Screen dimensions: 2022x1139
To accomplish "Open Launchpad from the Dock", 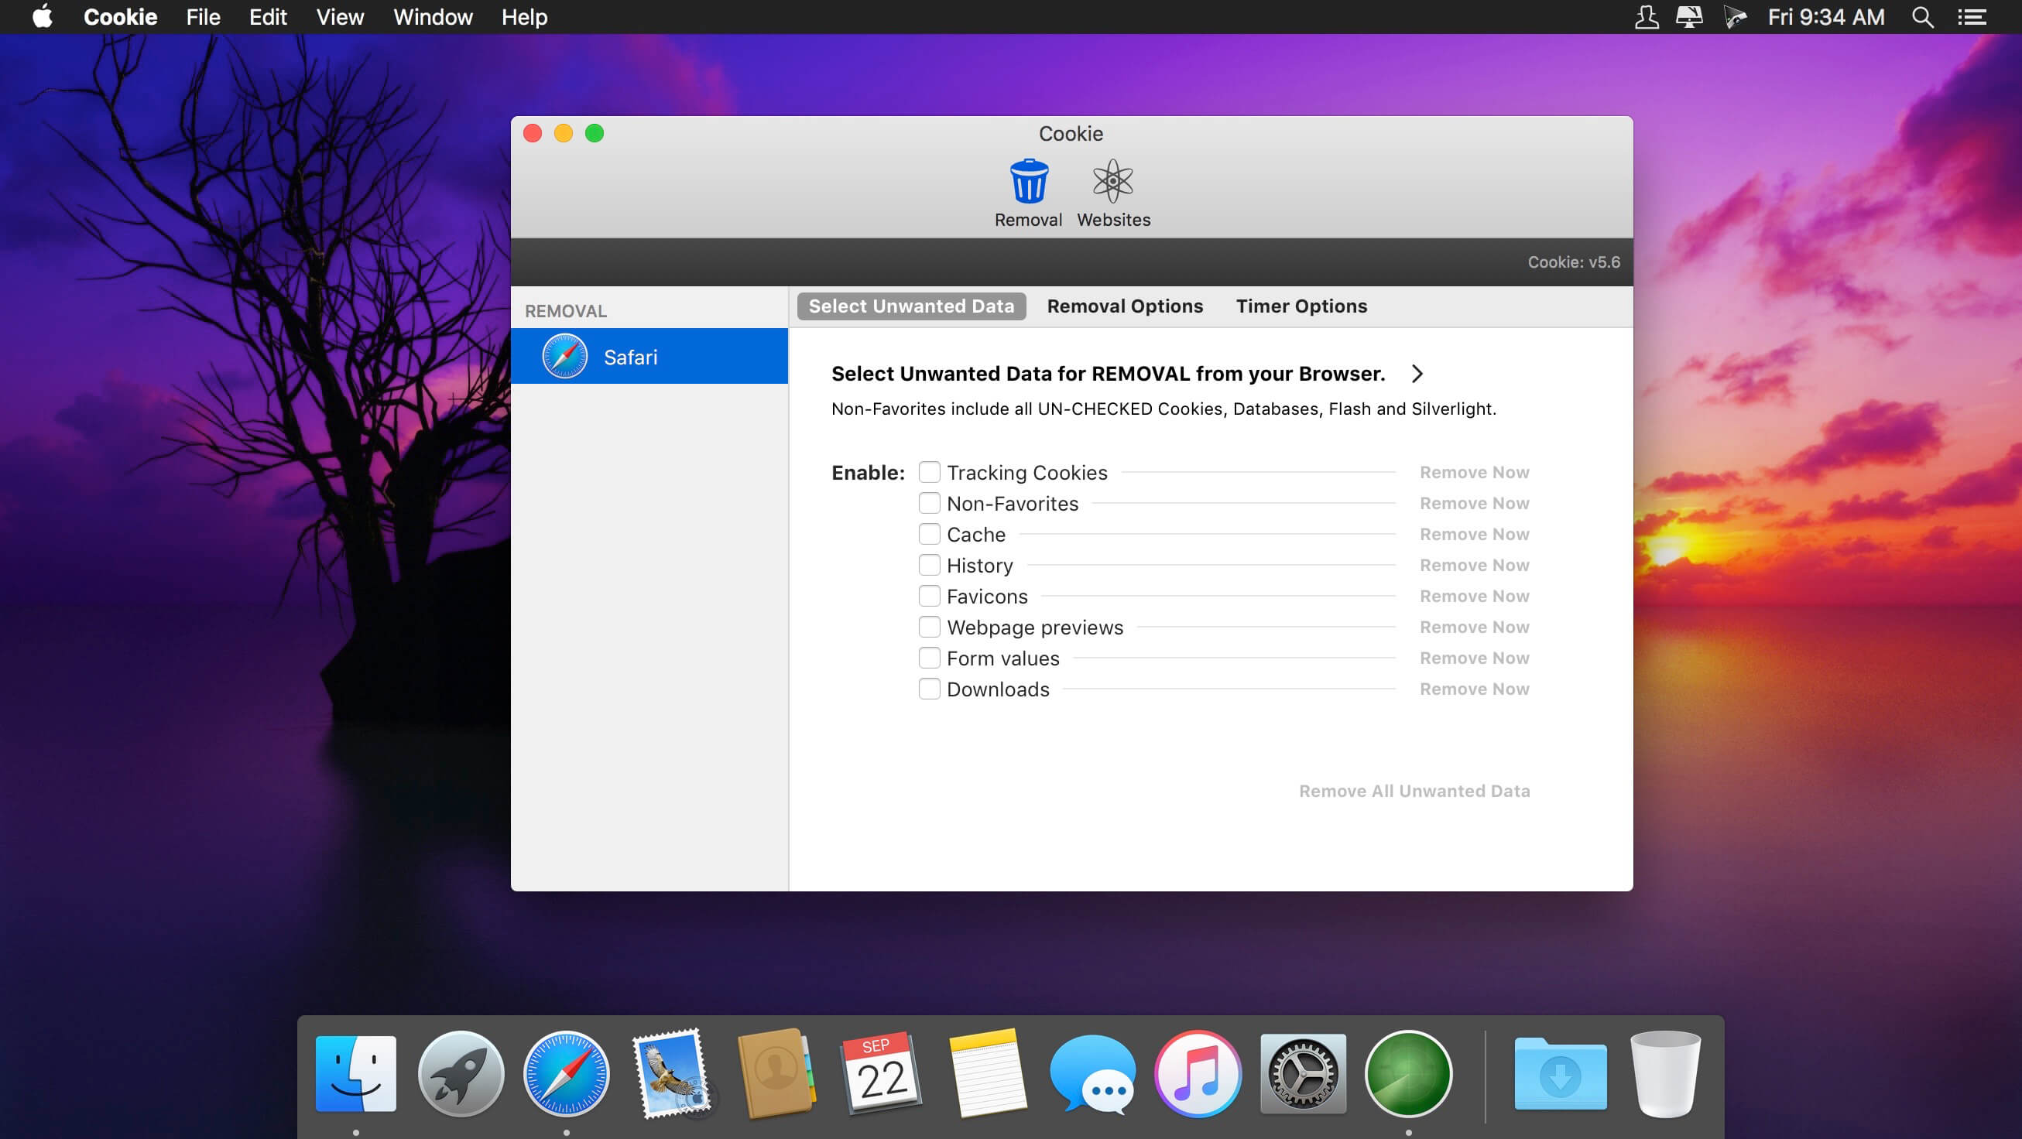I will pyautogui.click(x=461, y=1073).
